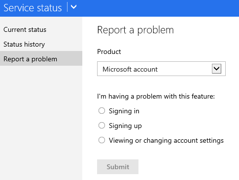239x180 pixels.
Task: Click the Submit button
Action: (118, 167)
